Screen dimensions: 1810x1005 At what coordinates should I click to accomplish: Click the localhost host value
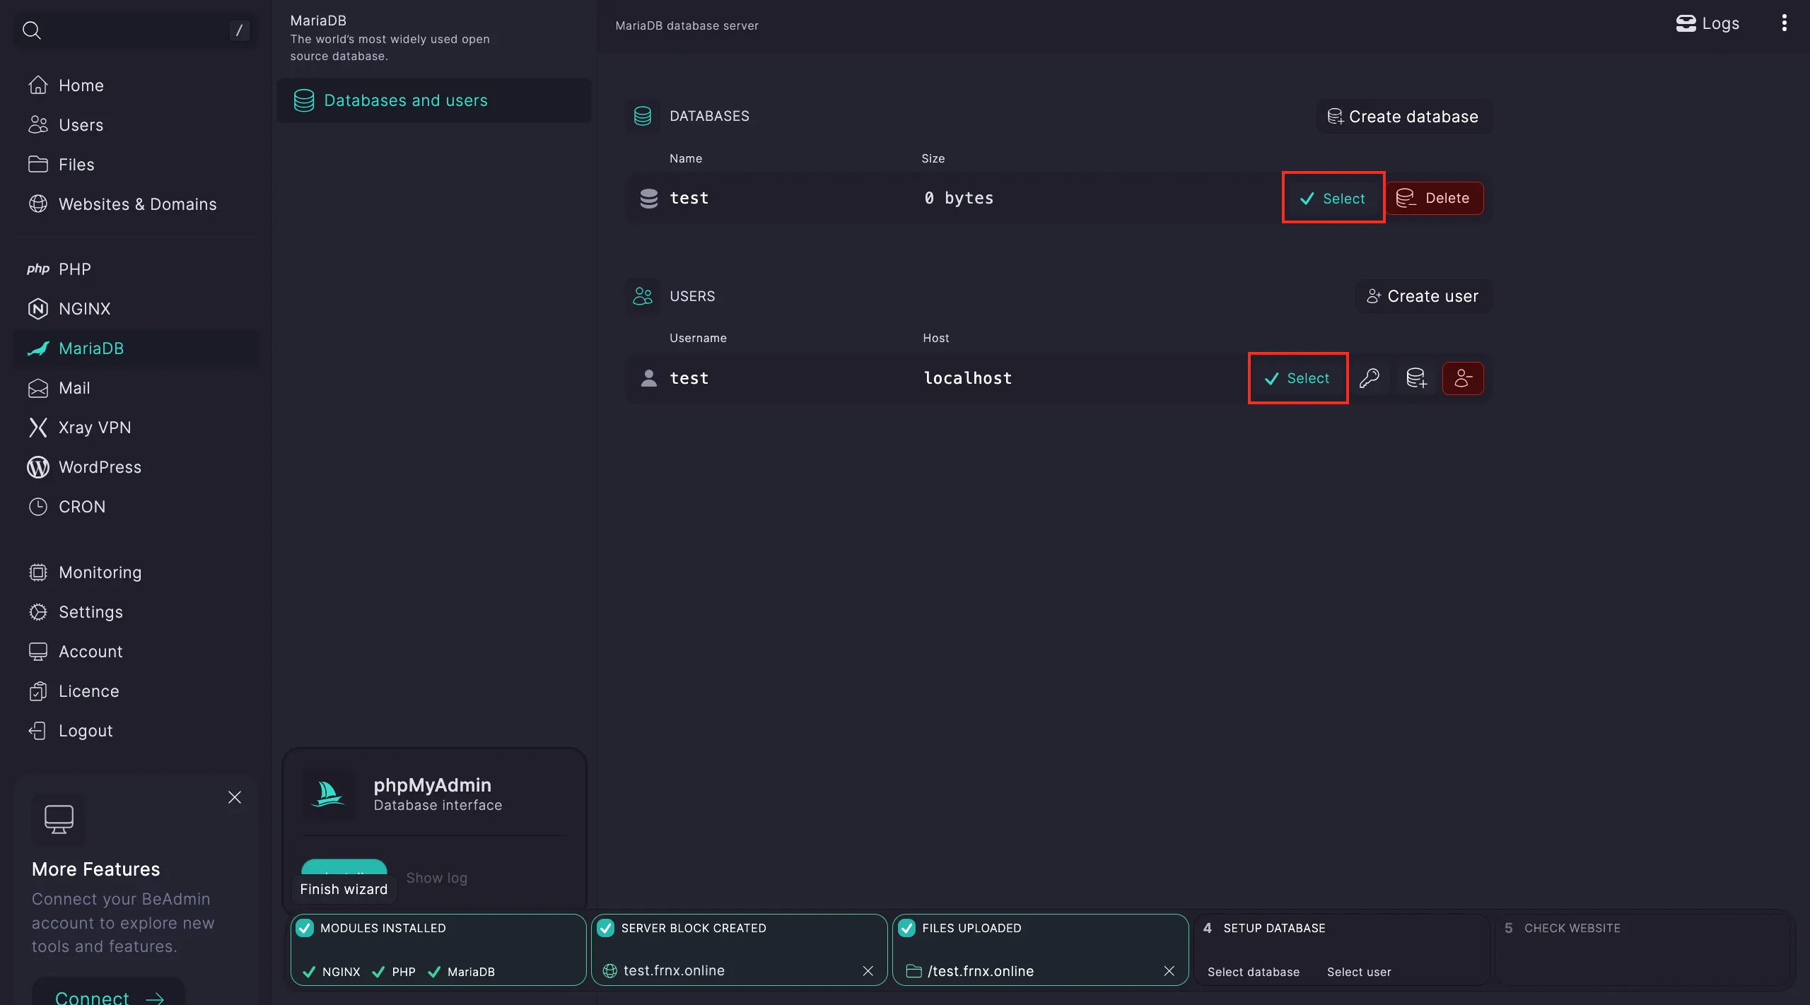968,378
